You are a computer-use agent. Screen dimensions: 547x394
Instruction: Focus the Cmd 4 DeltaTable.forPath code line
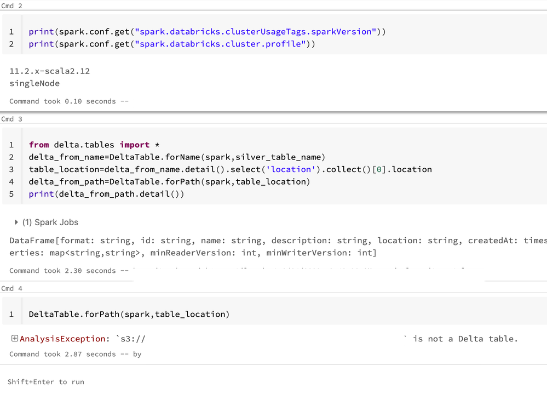[129, 314]
